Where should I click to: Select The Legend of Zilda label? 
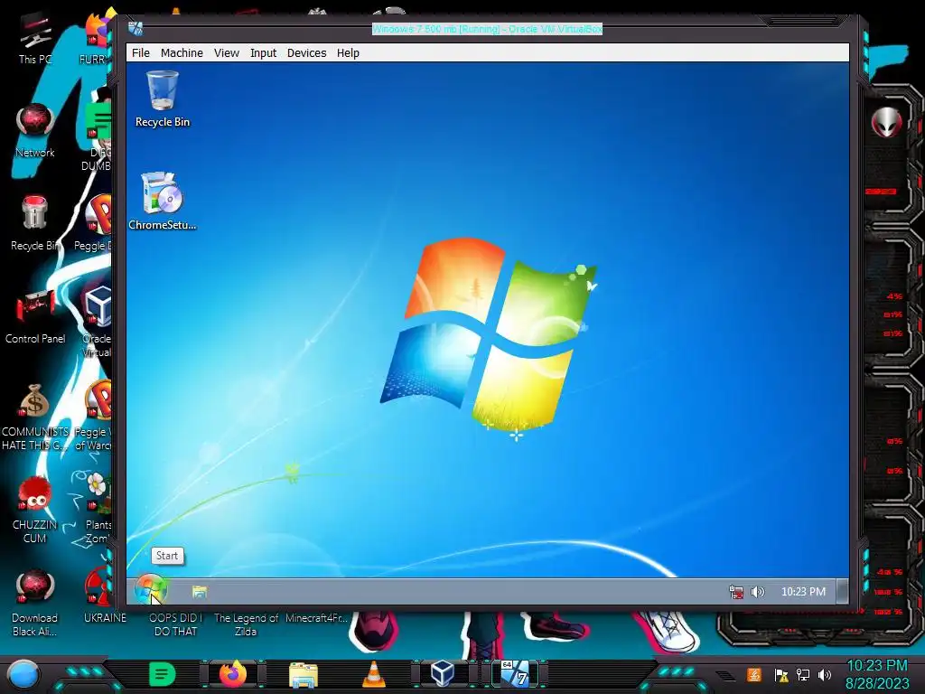click(x=246, y=624)
